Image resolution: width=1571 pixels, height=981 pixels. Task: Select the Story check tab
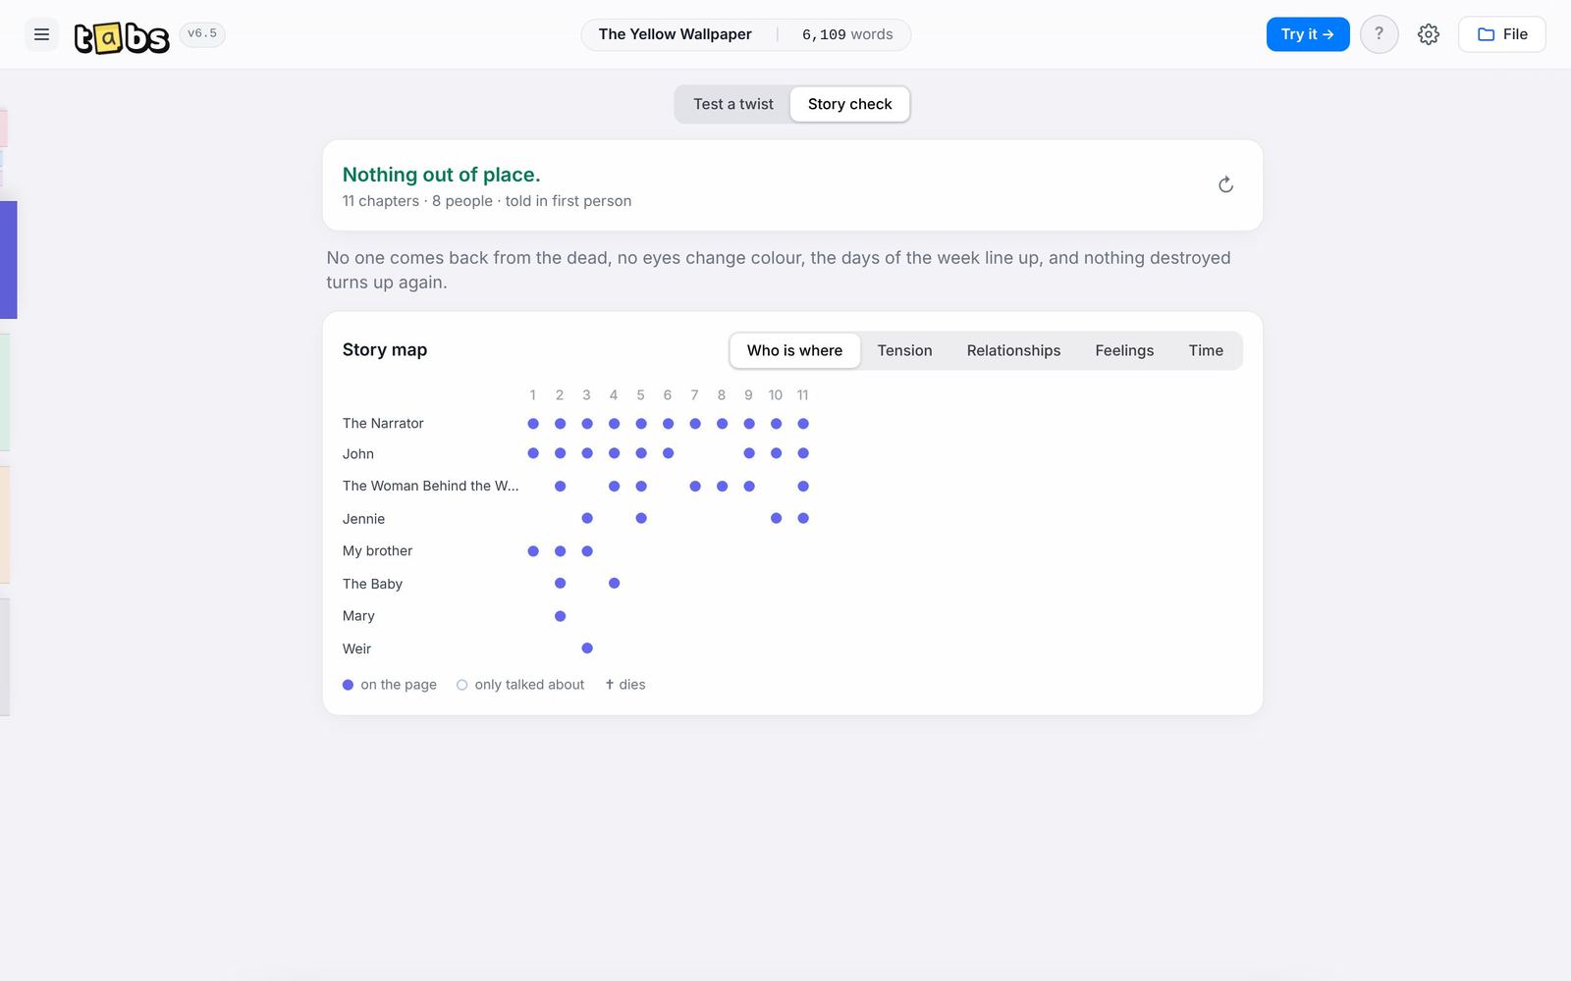pos(850,104)
